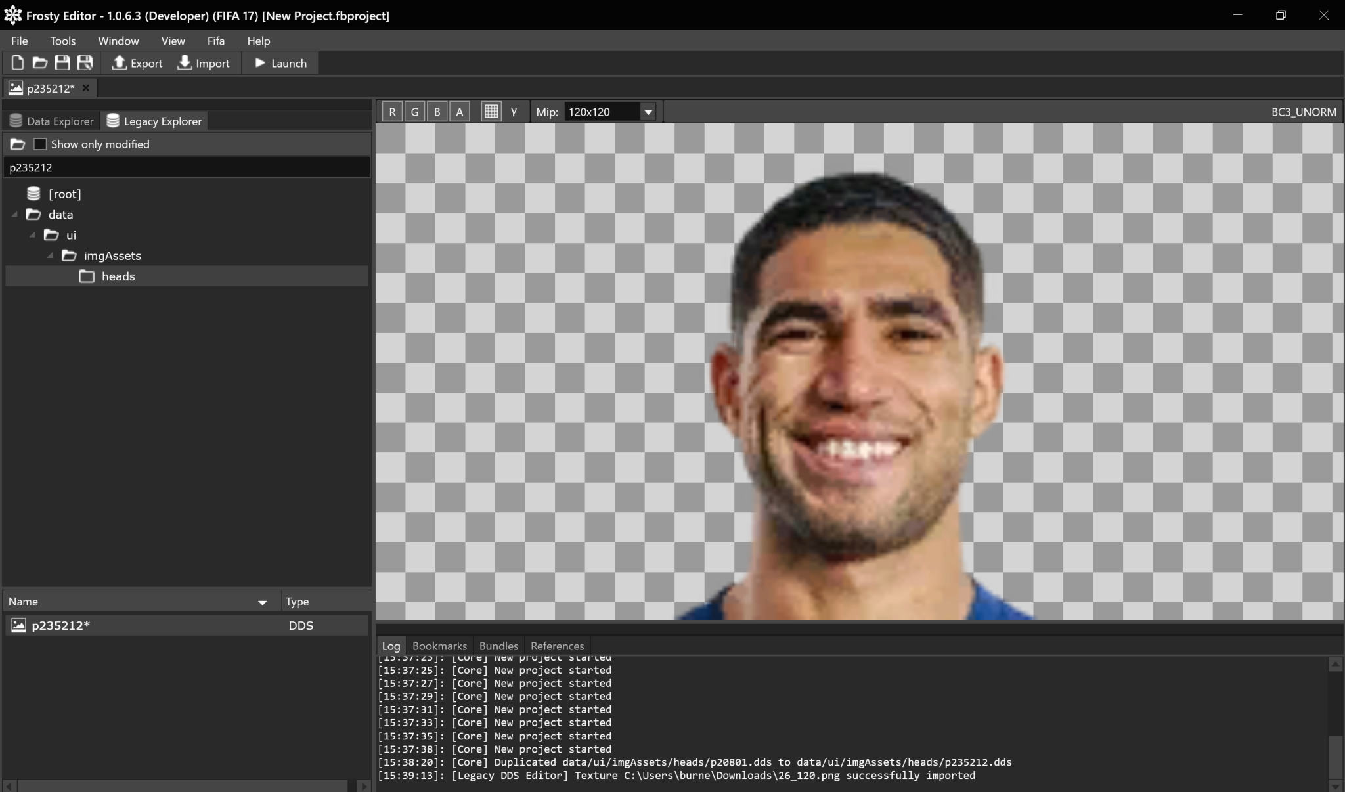
Task: Click the New Project icon in toolbar
Action: [18, 63]
